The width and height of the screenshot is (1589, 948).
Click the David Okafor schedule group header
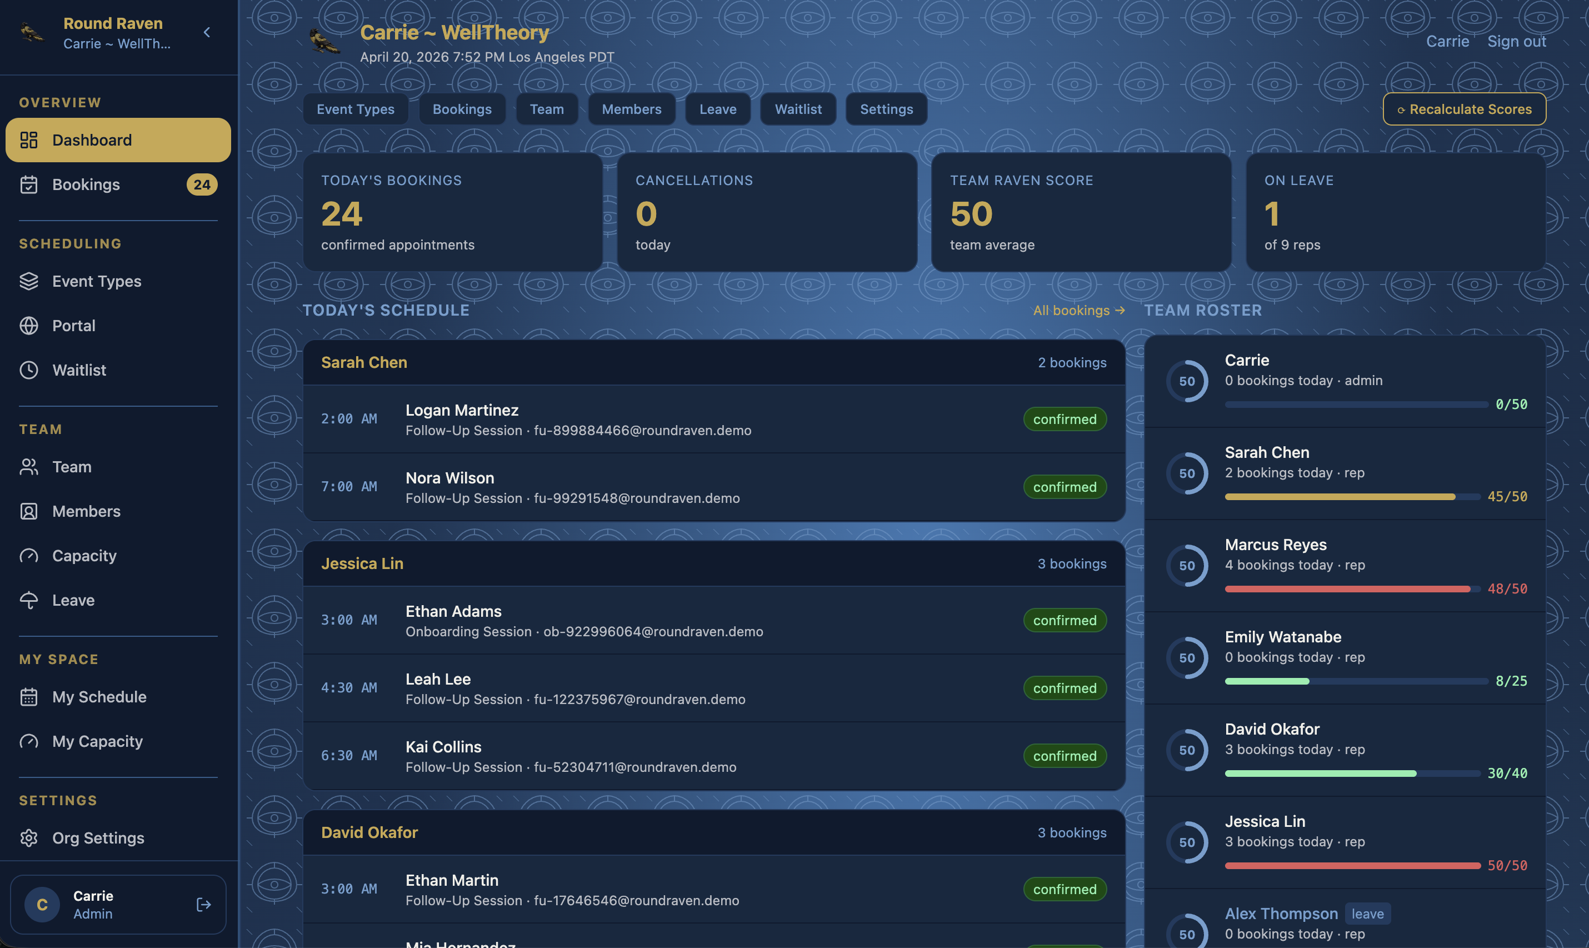click(714, 832)
